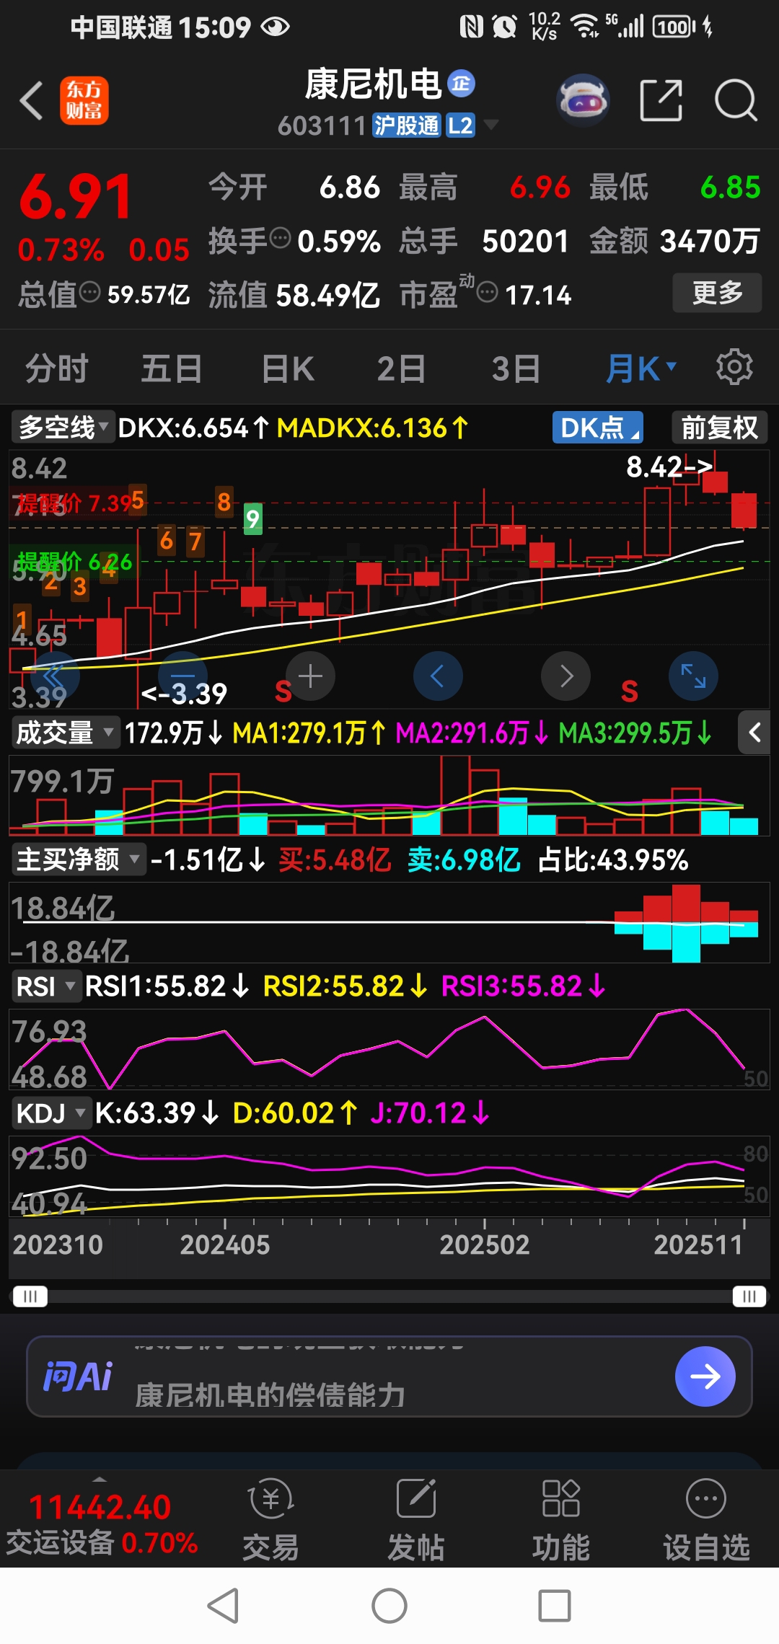Viewport: 779px width, 1644px height.
Task: Zoom out chart with minus button
Action: click(x=183, y=676)
